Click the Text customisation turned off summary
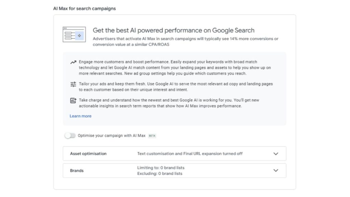The height and width of the screenshot is (197, 350). pos(189,154)
